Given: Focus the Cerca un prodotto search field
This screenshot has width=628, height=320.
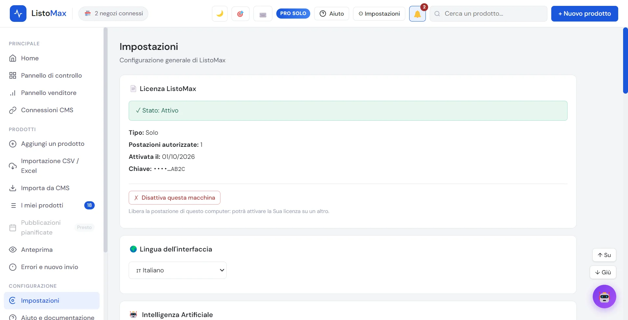Looking at the screenshot, I should coord(488,14).
